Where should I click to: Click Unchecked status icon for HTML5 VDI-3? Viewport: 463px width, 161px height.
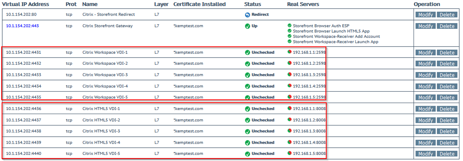click(247, 131)
